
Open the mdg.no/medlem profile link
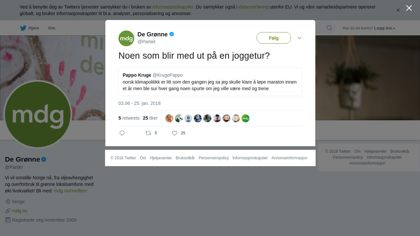click(70, 191)
